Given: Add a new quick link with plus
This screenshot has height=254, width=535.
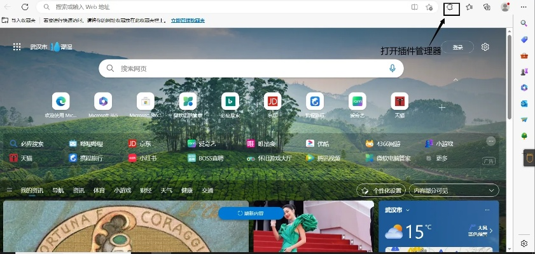Looking at the screenshot, I should coord(442,107).
